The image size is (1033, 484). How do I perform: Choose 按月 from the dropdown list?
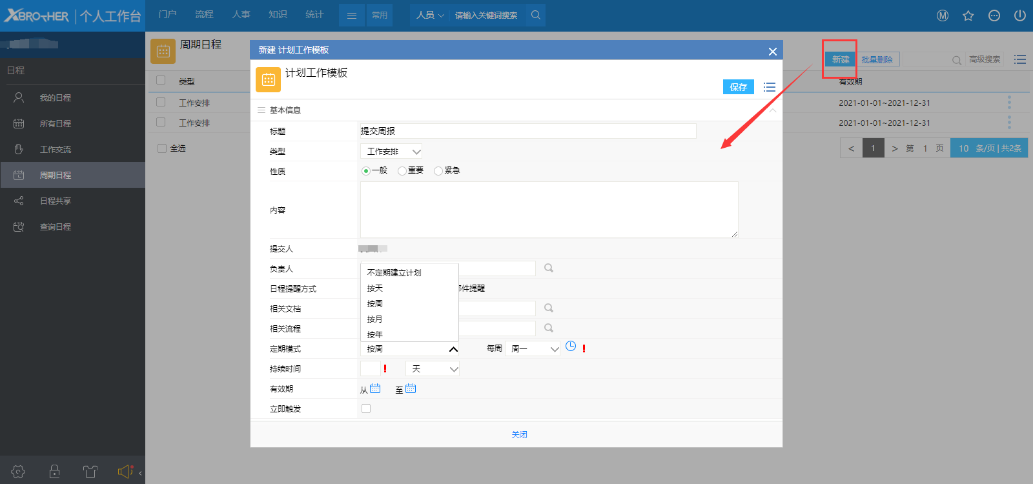click(375, 319)
